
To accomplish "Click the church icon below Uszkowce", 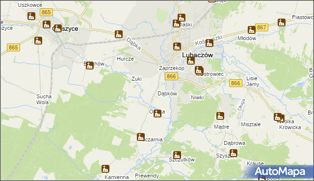I will pyautogui.click(x=31, y=16).
